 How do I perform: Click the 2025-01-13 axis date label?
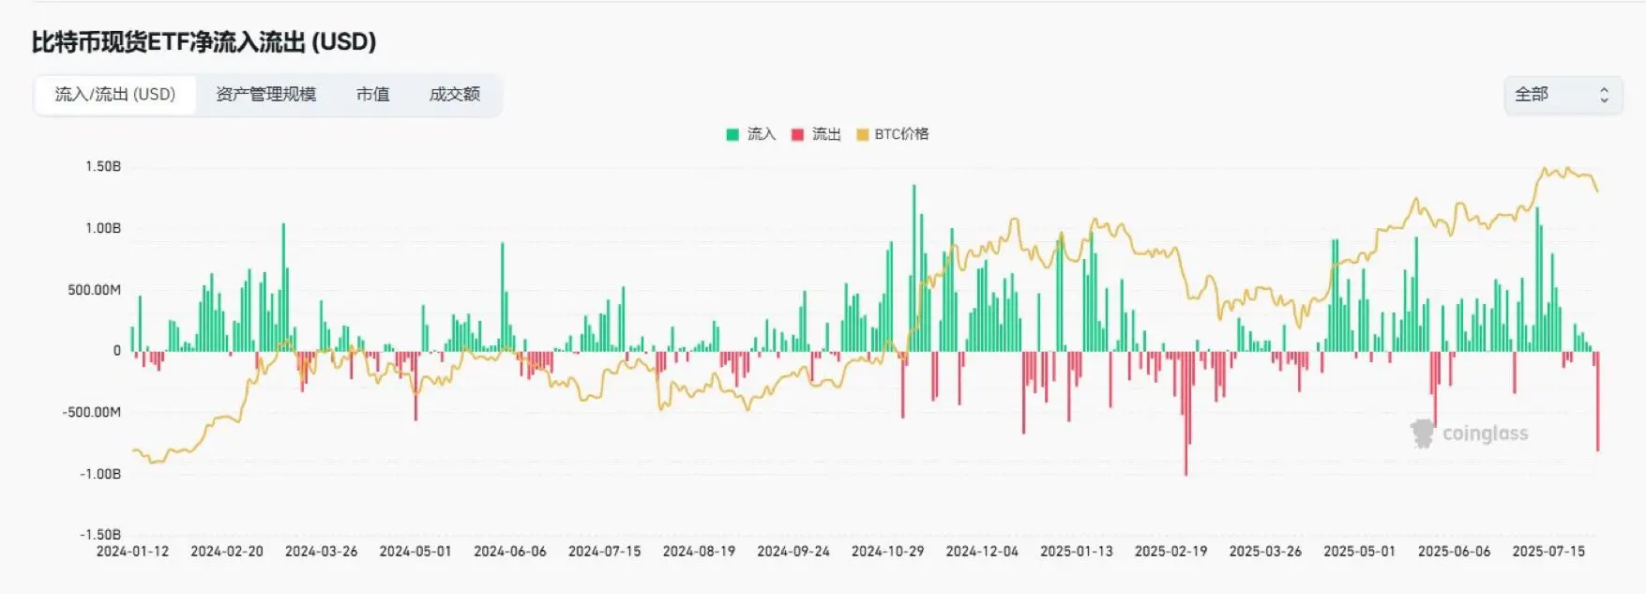[1077, 552]
